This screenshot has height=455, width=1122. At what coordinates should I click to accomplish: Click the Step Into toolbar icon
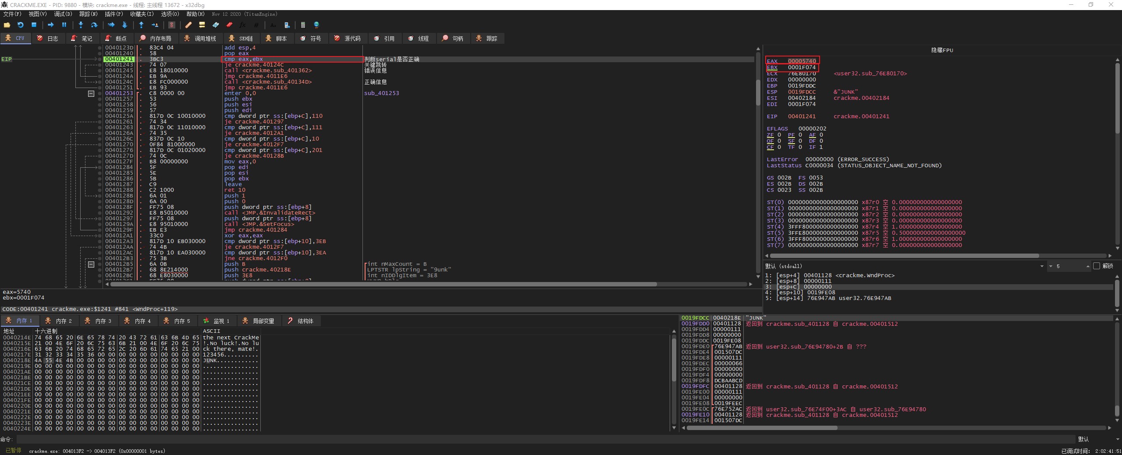[x=81, y=25]
